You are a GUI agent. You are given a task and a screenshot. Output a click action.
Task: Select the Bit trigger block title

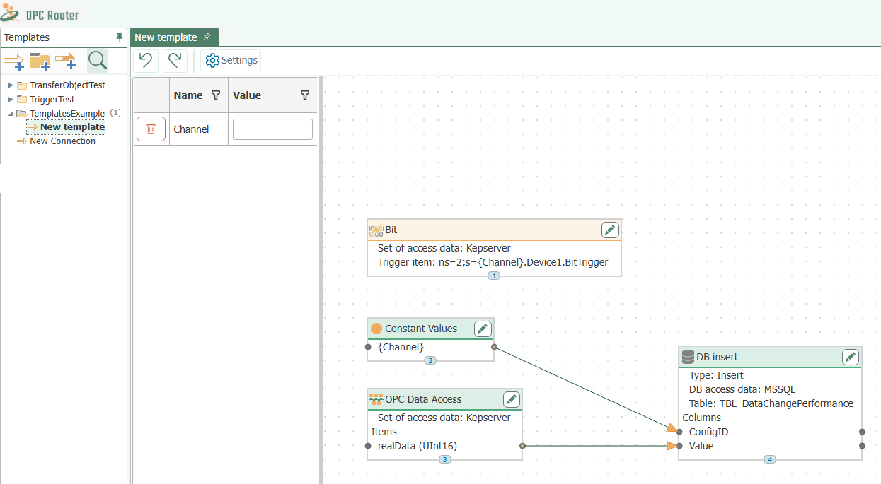[x=391, y=230]
